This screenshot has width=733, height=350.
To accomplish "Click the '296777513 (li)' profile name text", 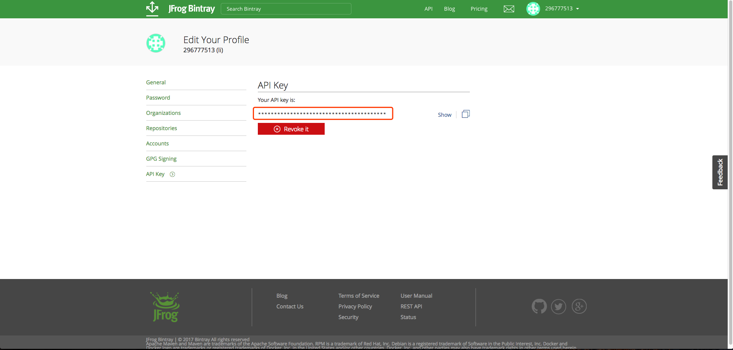I will pos(203,50).
